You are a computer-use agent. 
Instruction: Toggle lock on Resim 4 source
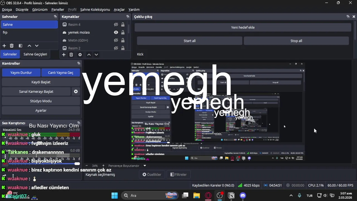click(123, 25)
